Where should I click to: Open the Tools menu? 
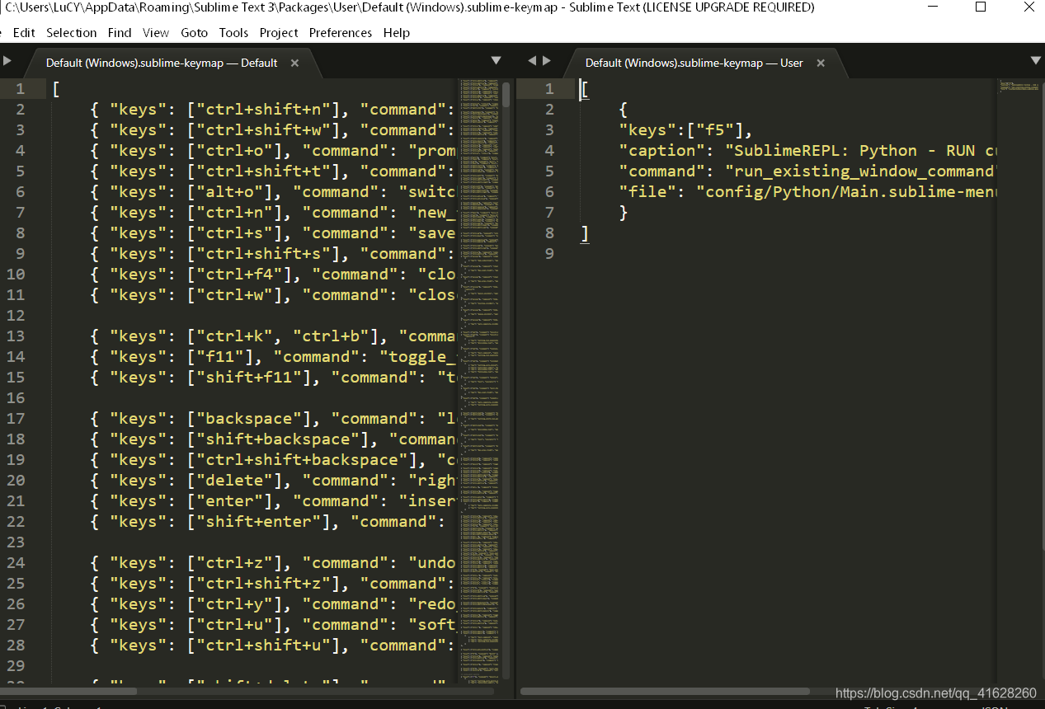point(233,33)
